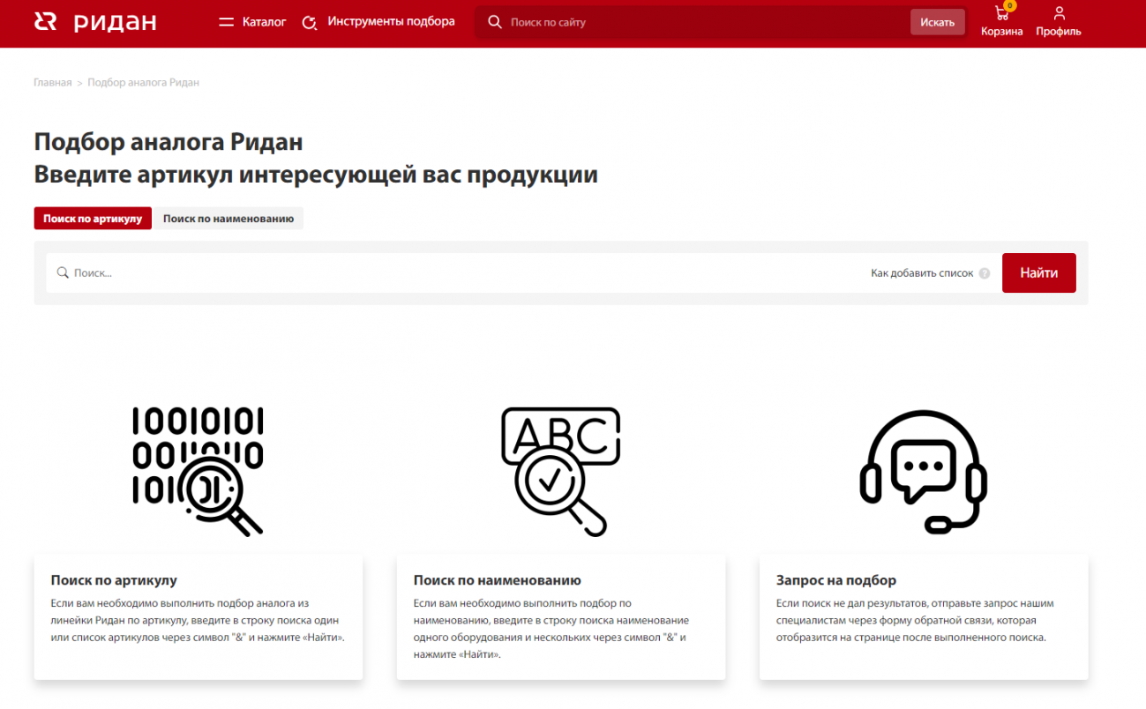Click the Искать button in the header
Viewport: 1146px width, 709px height.
point(937,21)
